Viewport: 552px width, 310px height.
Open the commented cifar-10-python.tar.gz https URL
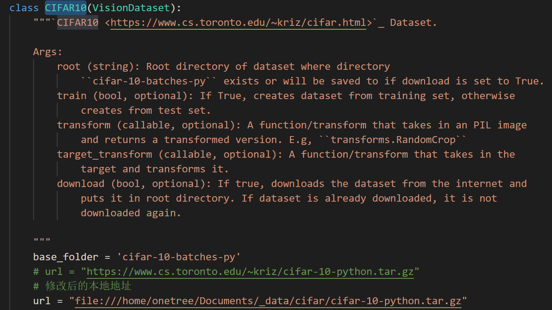pos(250,272)
